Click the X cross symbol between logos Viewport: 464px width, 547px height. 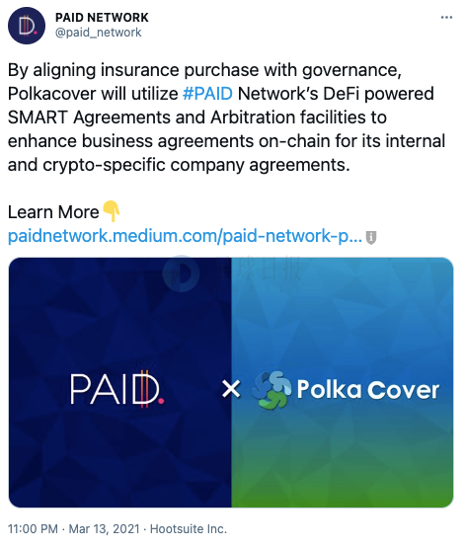pyautogui.click(x=231, y=389)
